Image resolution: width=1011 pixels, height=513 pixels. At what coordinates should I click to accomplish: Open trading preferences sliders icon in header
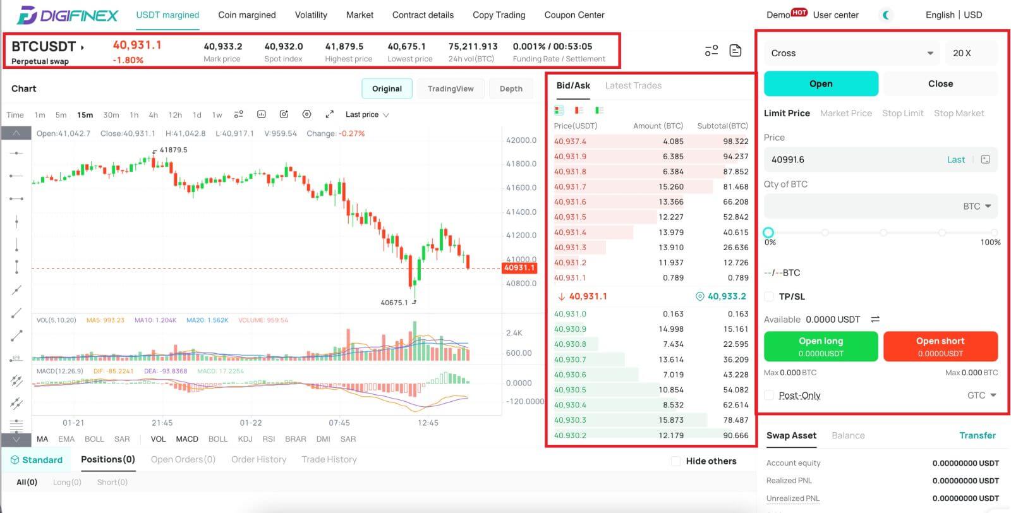click(x=711, y=51)
